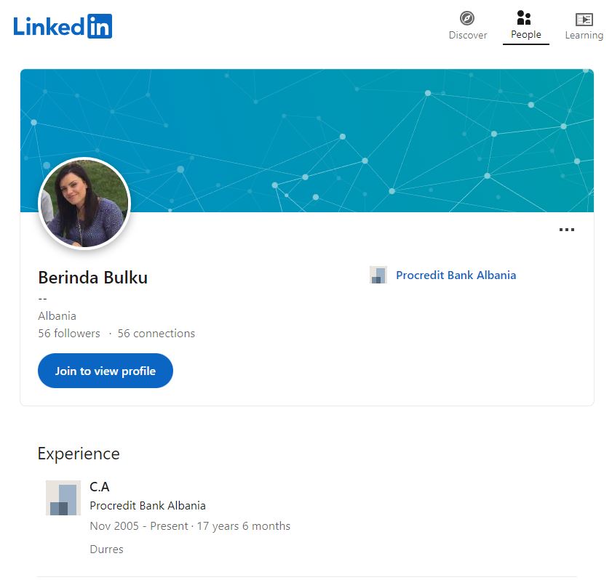Click the company logo in Experience section
This screenshot has width=612, height=580.
[x=63, y=498]
